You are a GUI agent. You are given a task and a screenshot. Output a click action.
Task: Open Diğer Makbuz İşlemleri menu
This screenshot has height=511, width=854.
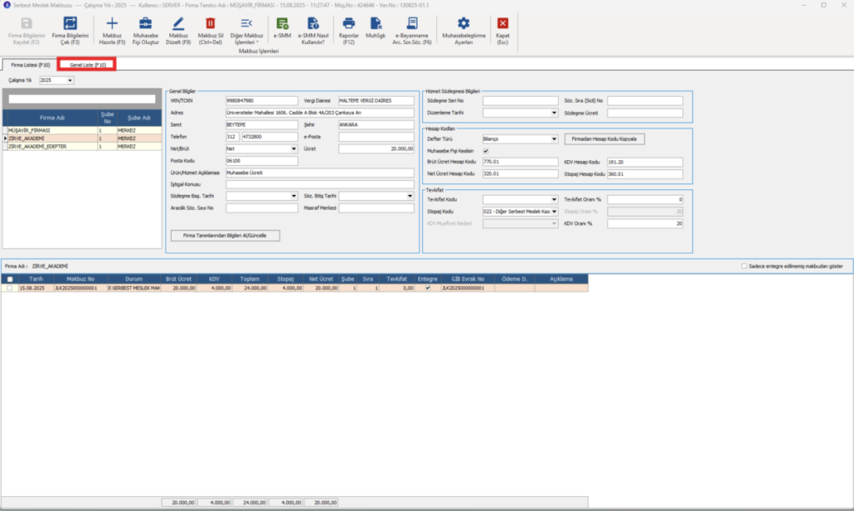point(246,31)
